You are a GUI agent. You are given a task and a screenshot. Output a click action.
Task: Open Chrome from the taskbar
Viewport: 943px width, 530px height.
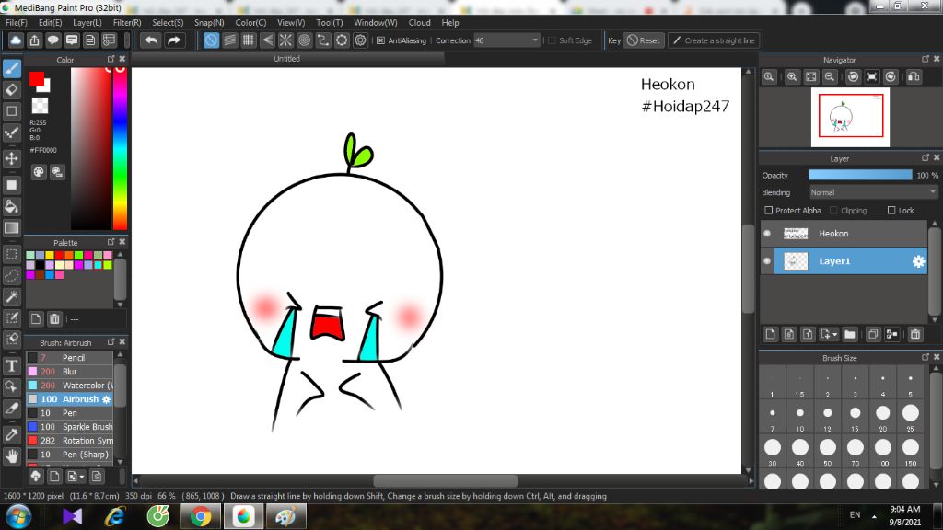click(x=201, y=516)
